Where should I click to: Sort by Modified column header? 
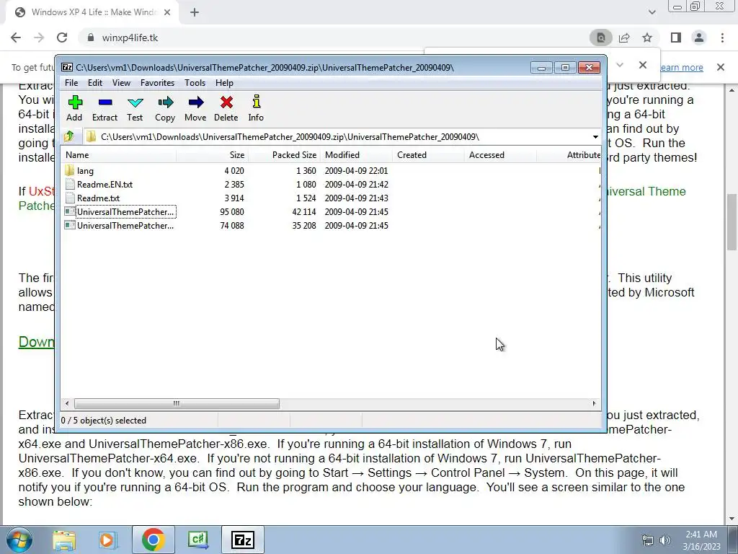tap(356, 155)
